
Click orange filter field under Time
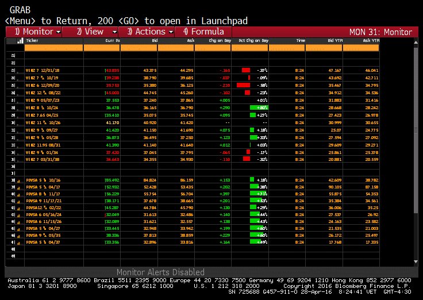(287, 48)
